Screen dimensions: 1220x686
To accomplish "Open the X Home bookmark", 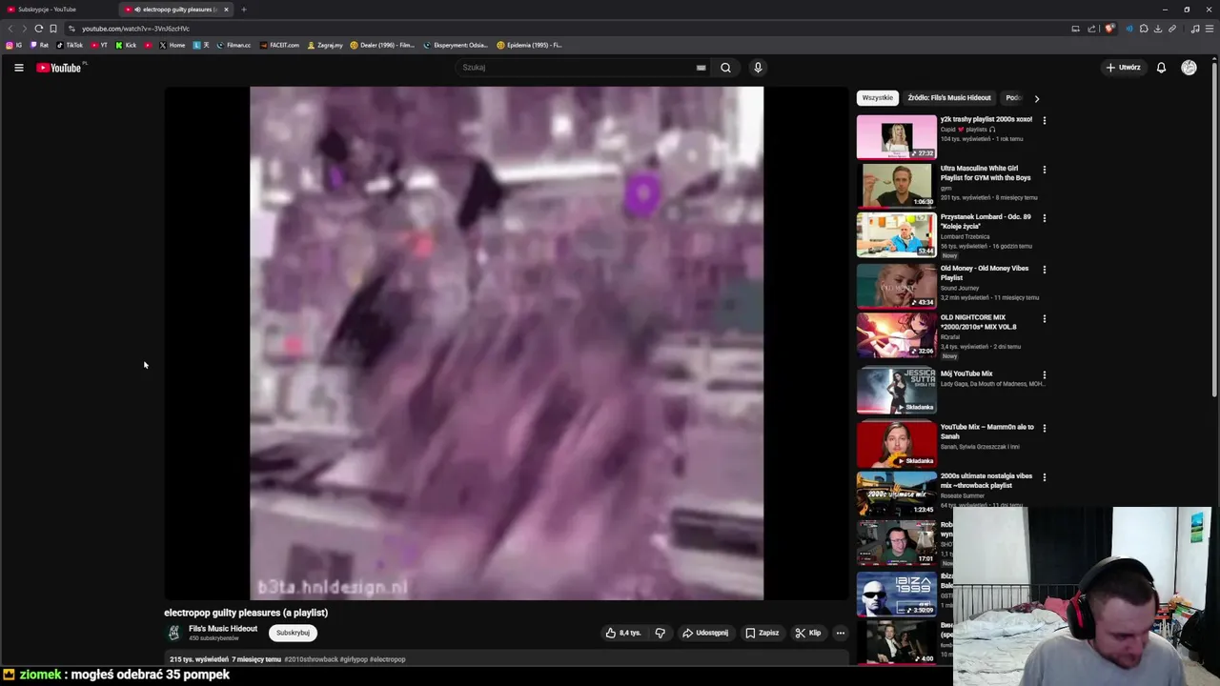I will [173, 45].
